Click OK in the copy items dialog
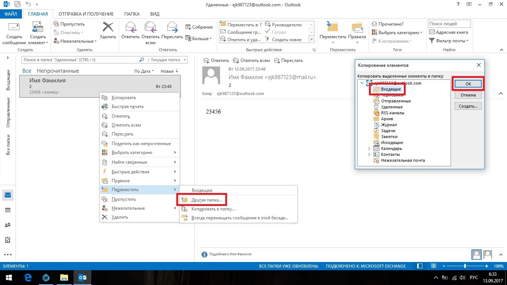This screenshot has height=285, width=507. (468, 84)
